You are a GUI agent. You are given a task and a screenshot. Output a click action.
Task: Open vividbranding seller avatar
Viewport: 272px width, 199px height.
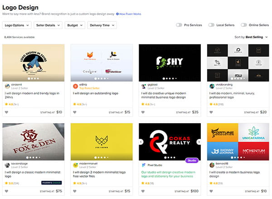click(212, 86)
